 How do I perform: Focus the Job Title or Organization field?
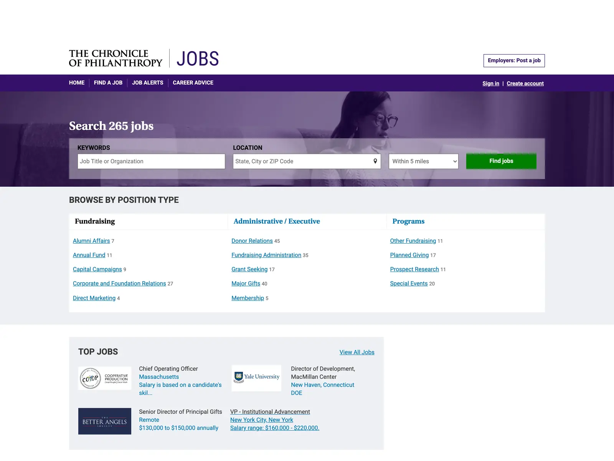[x=151, y=161]
